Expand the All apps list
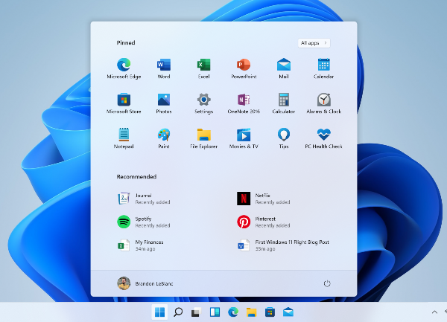This screenshot has height=322, width=447. pos(314,43)
